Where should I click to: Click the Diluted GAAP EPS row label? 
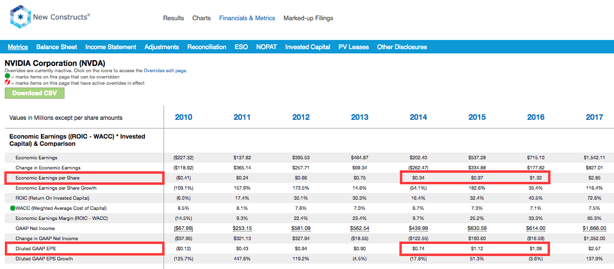tap(35, 249)
